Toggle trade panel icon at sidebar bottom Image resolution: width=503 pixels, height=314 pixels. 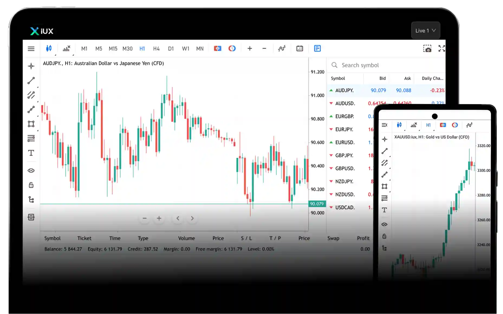(x=31, y=217)
